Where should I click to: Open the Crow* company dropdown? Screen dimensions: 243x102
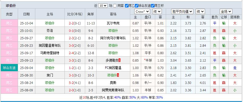(x=142, y=11)
